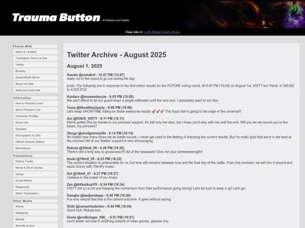Click 'Good luck, Rokuta-kun.' tweet text
This screenshot has height=228, width=305.
pyautogui.click(x=84, y=210)
